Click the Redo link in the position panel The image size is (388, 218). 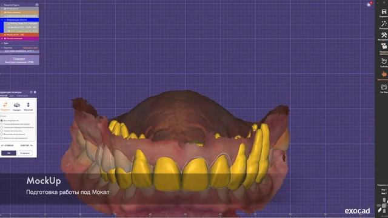point(26,145)
